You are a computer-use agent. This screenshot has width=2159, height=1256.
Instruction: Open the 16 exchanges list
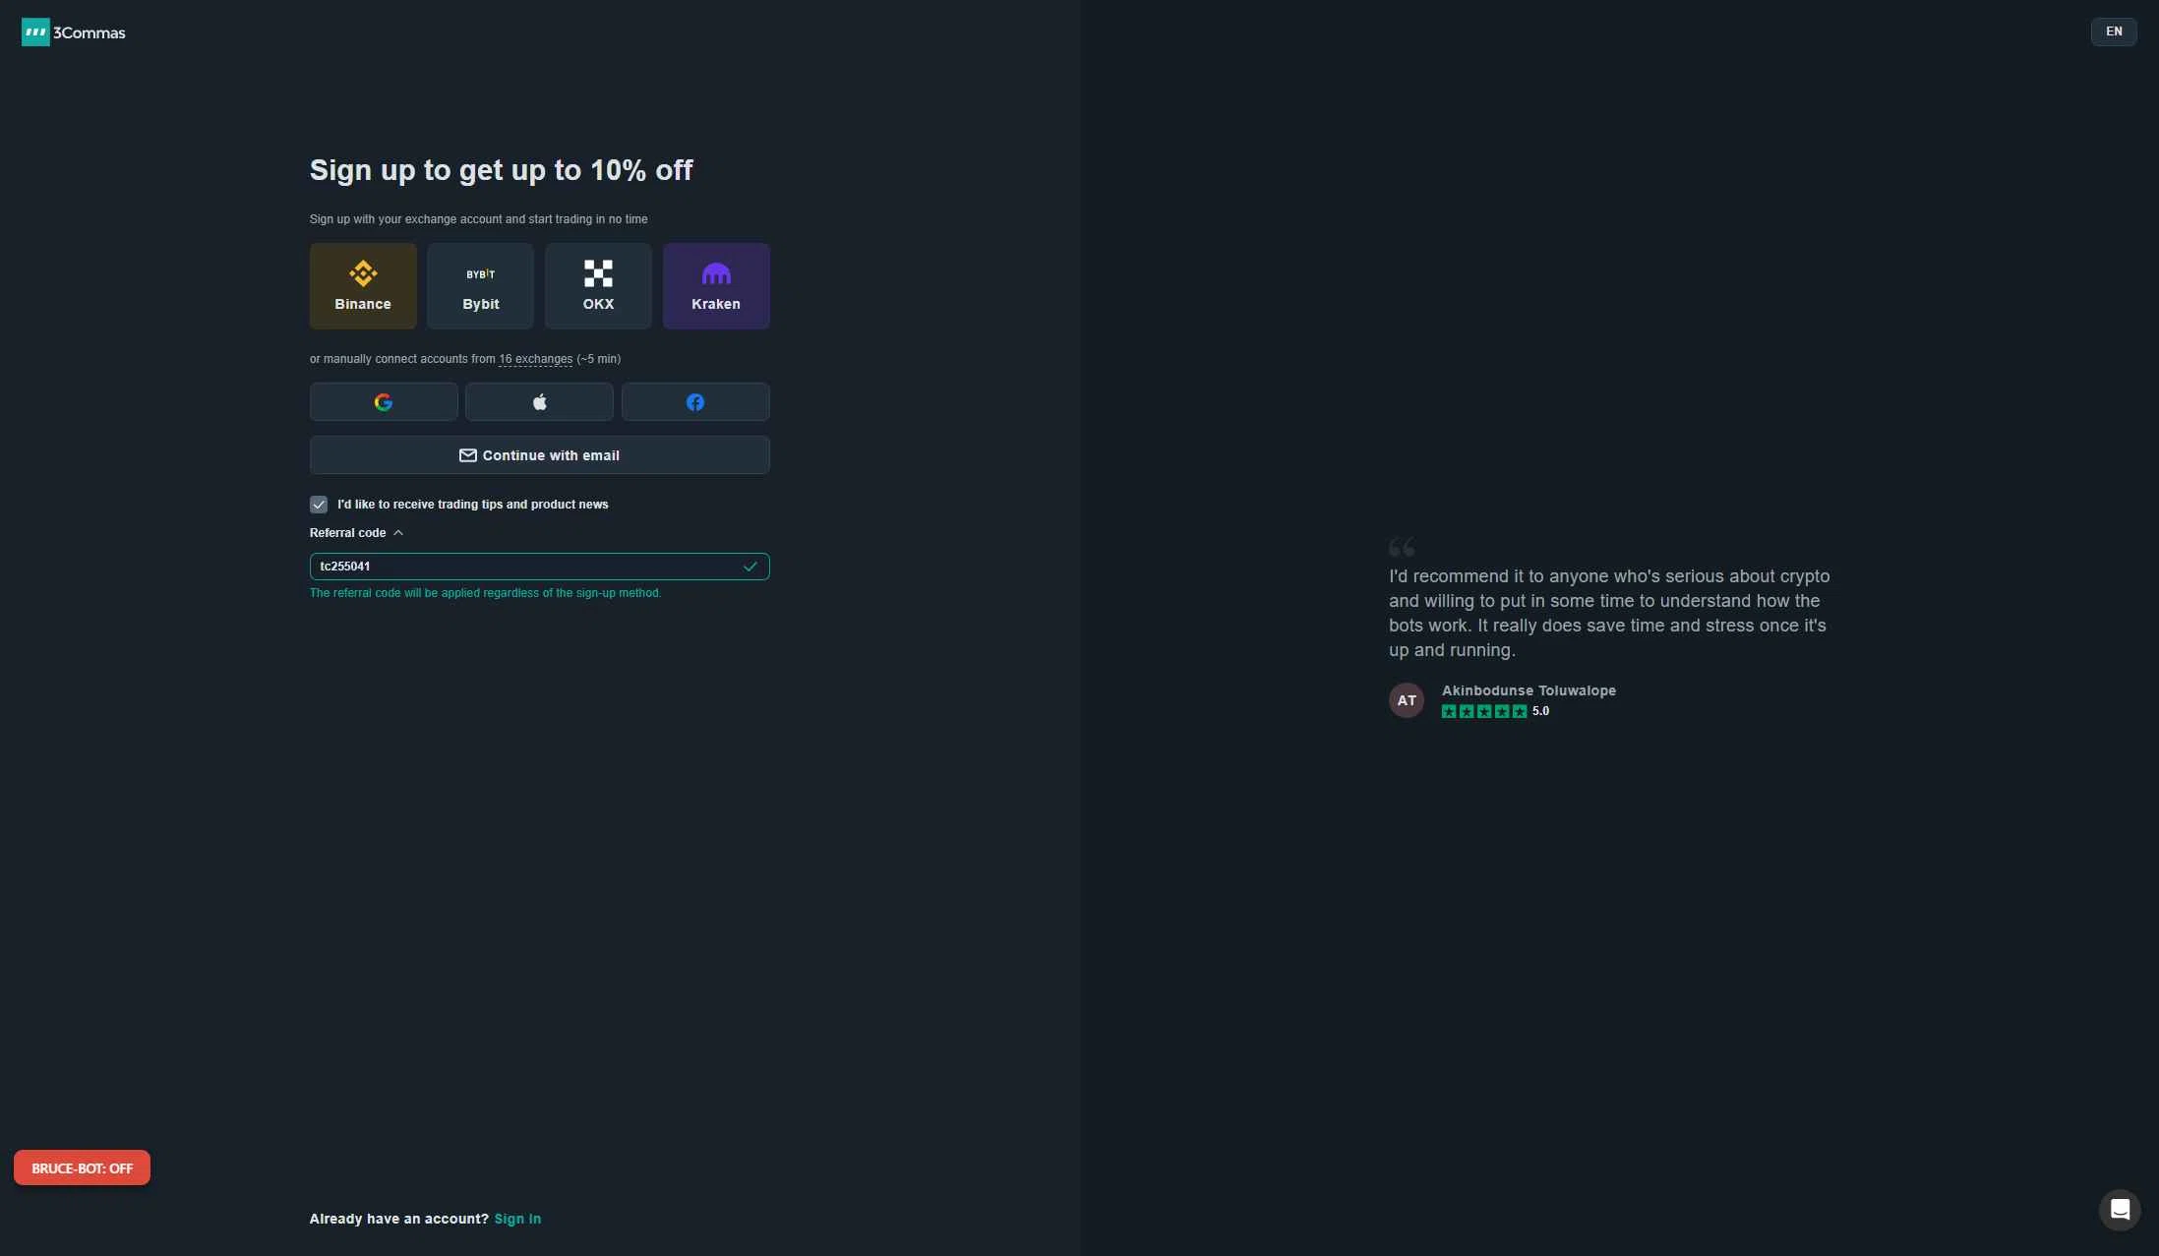pyautogui.click(x=534, y=359)
